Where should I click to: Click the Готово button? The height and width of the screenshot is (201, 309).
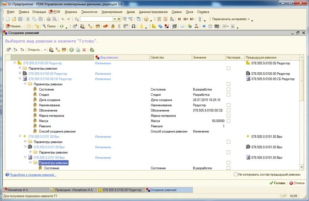(277, 183)
